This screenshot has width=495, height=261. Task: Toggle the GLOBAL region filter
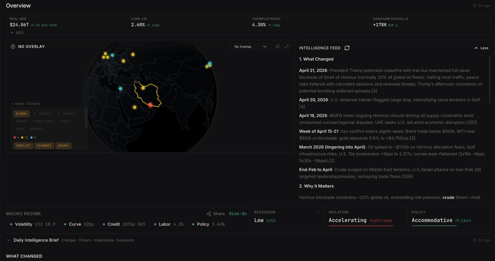click(x=21, y=114)
